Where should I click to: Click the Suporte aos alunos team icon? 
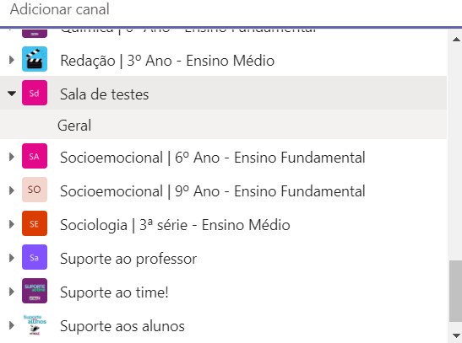point(35,324)
